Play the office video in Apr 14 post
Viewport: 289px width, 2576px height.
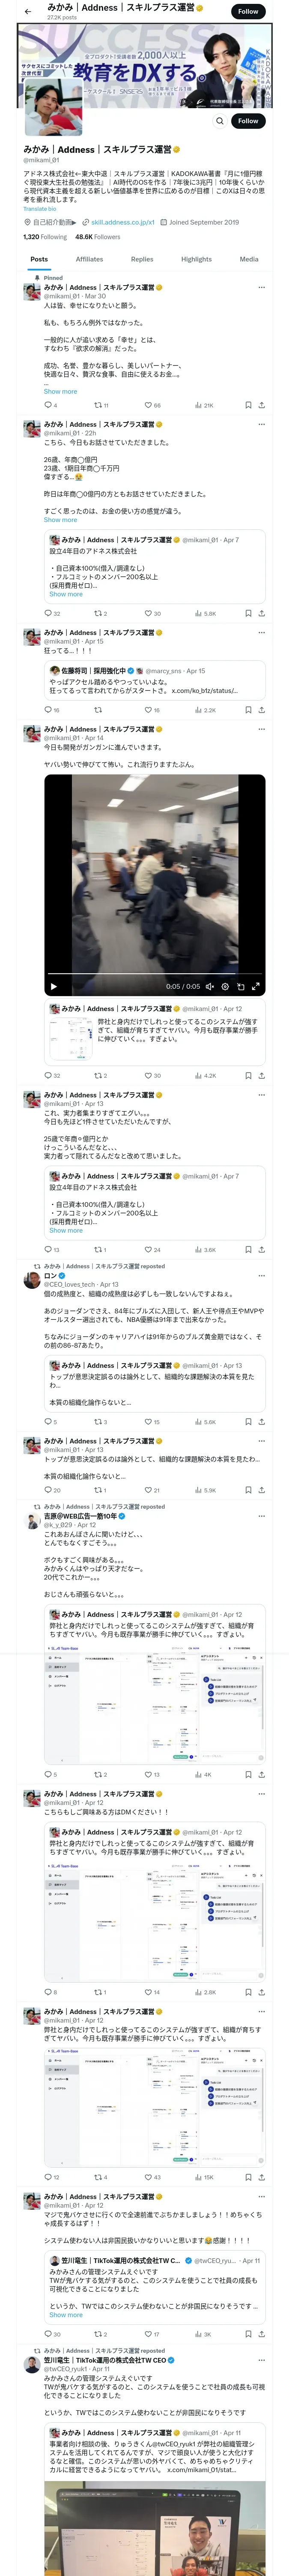click(54, 986)
